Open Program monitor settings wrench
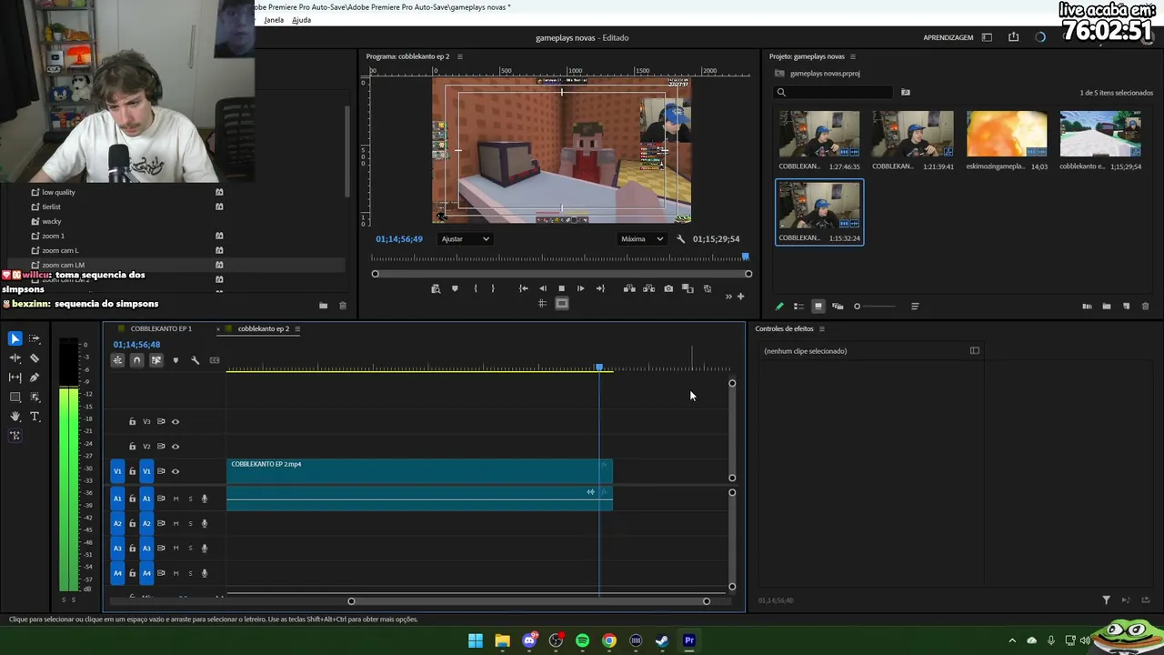 click(681, 239)
